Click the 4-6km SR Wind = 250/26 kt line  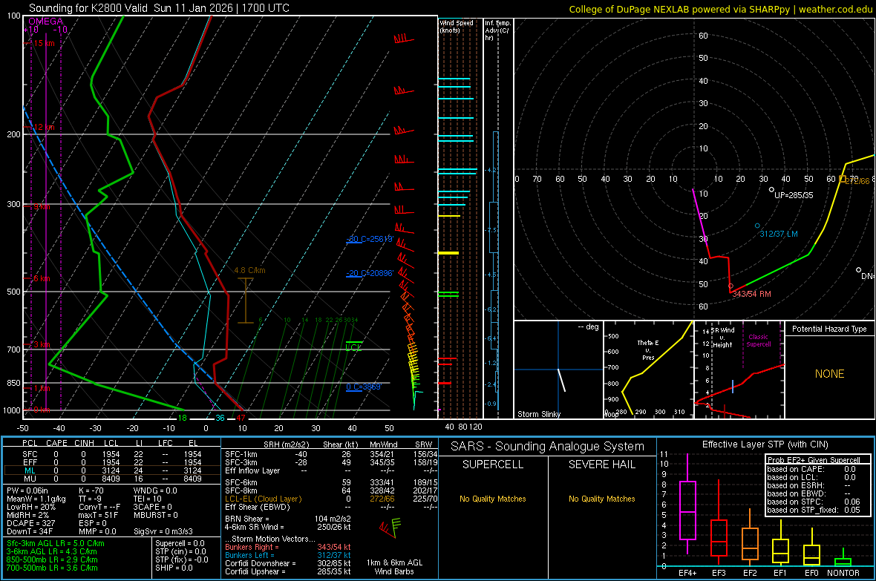click(x=288, y=527)
